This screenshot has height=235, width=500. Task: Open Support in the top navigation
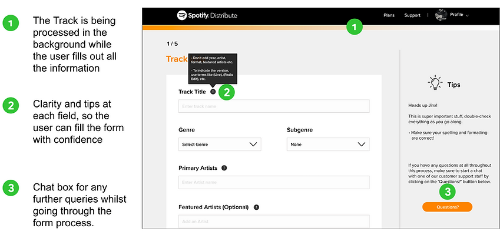pyautogui.click(x=412, y=15)
